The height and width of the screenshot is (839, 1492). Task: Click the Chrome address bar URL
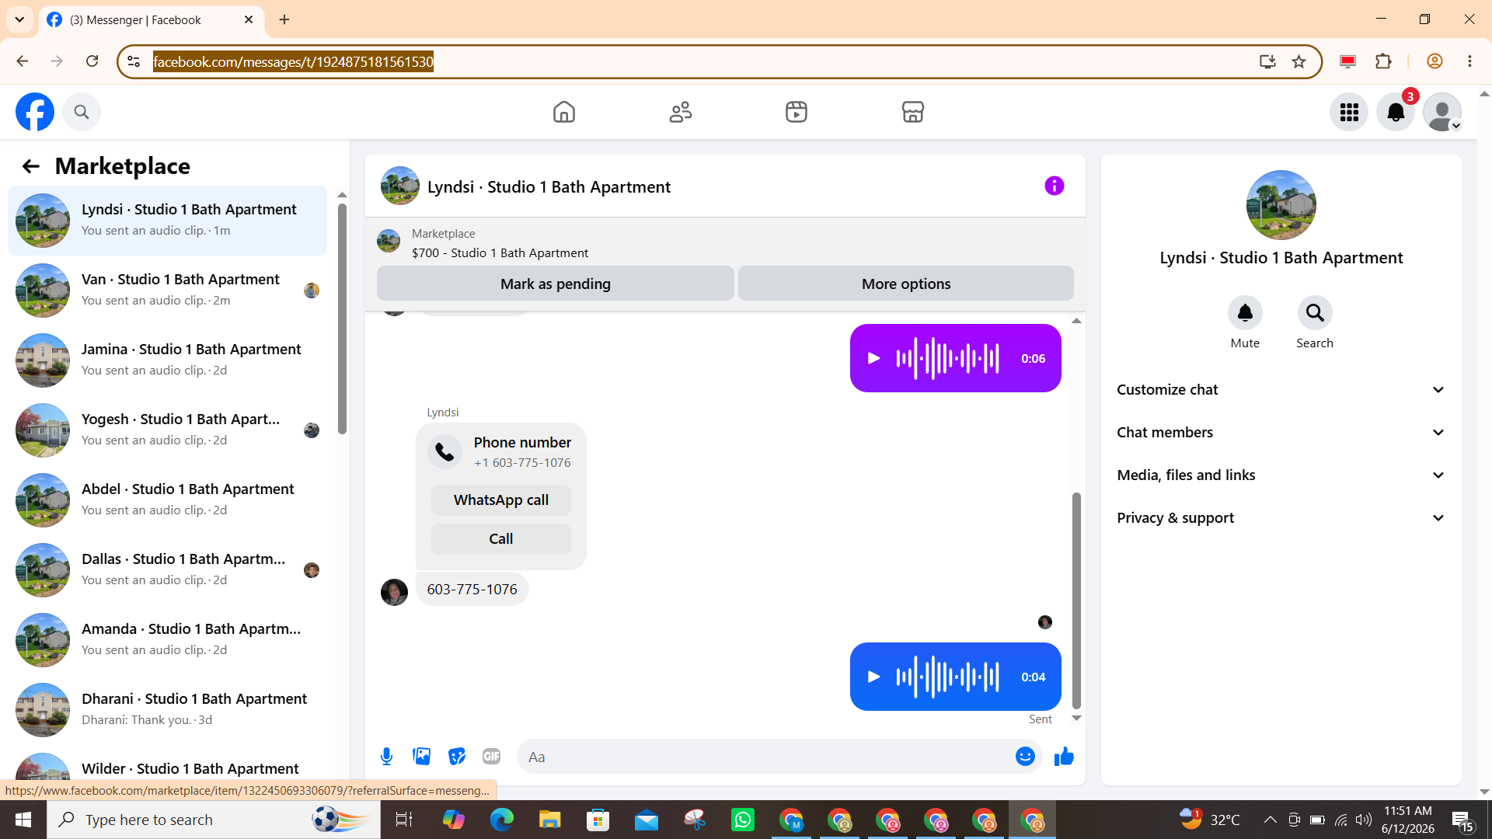(x=293, y=61)
